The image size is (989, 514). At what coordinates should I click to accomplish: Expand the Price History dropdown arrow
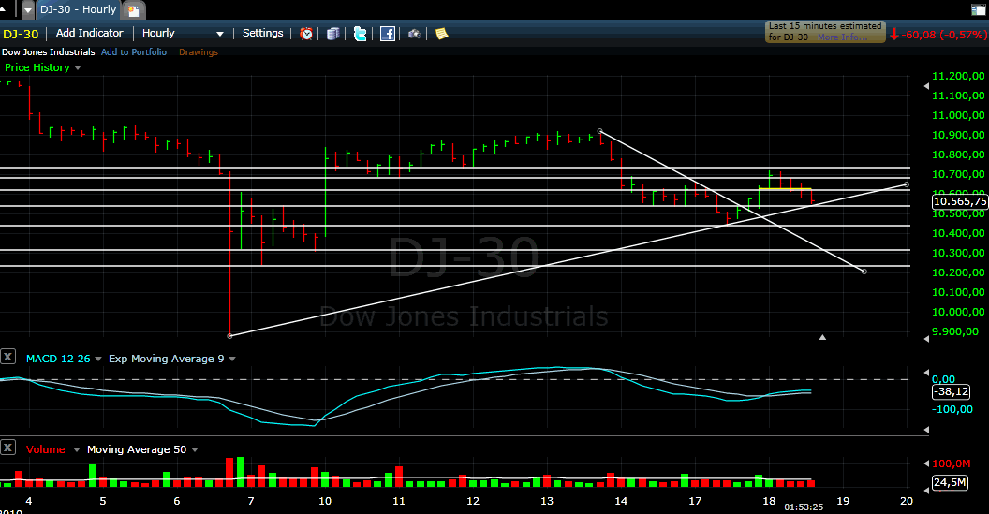pos(78,67)
